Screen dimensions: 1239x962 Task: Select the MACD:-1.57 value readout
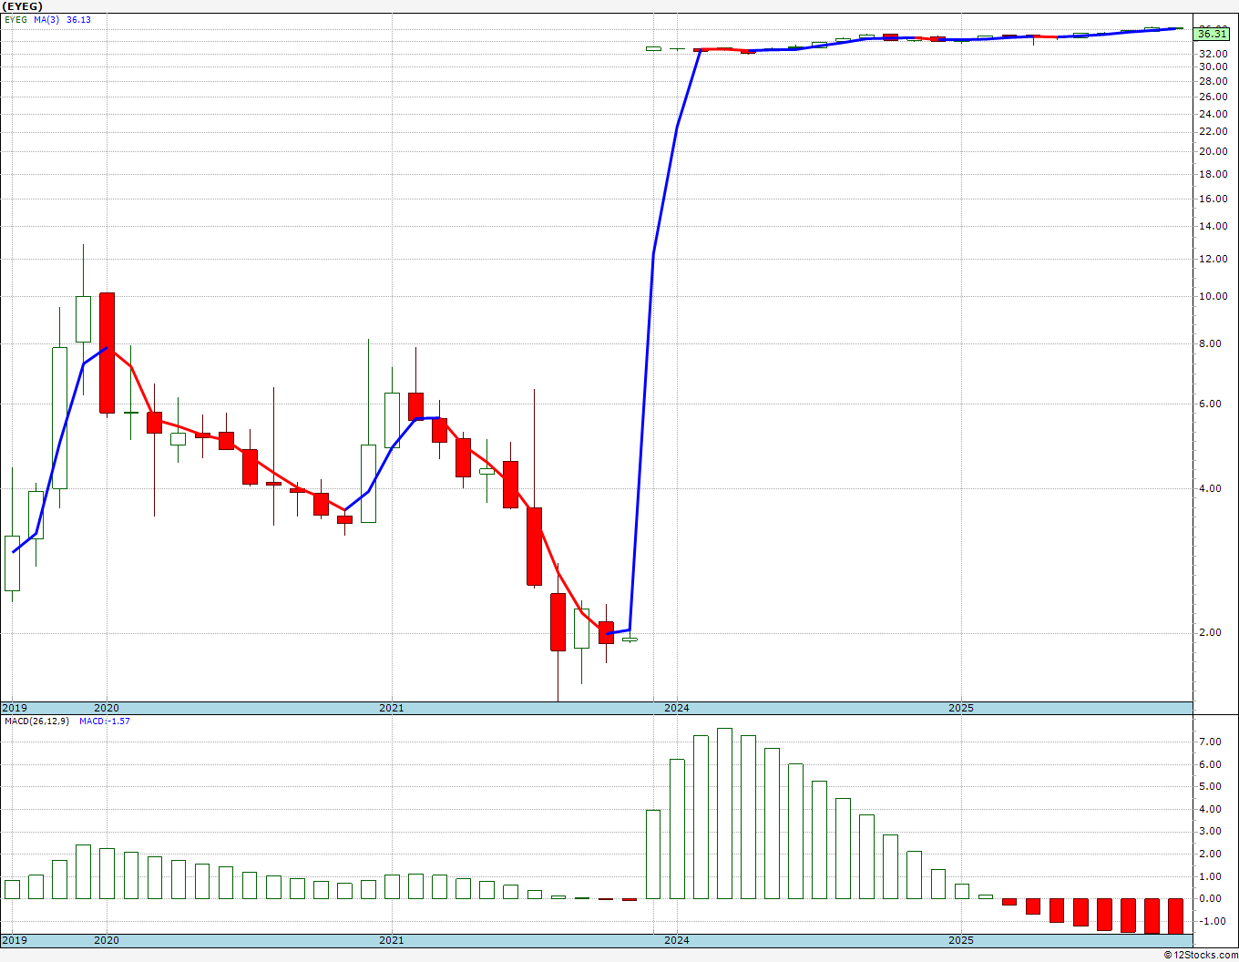(105, 721)
